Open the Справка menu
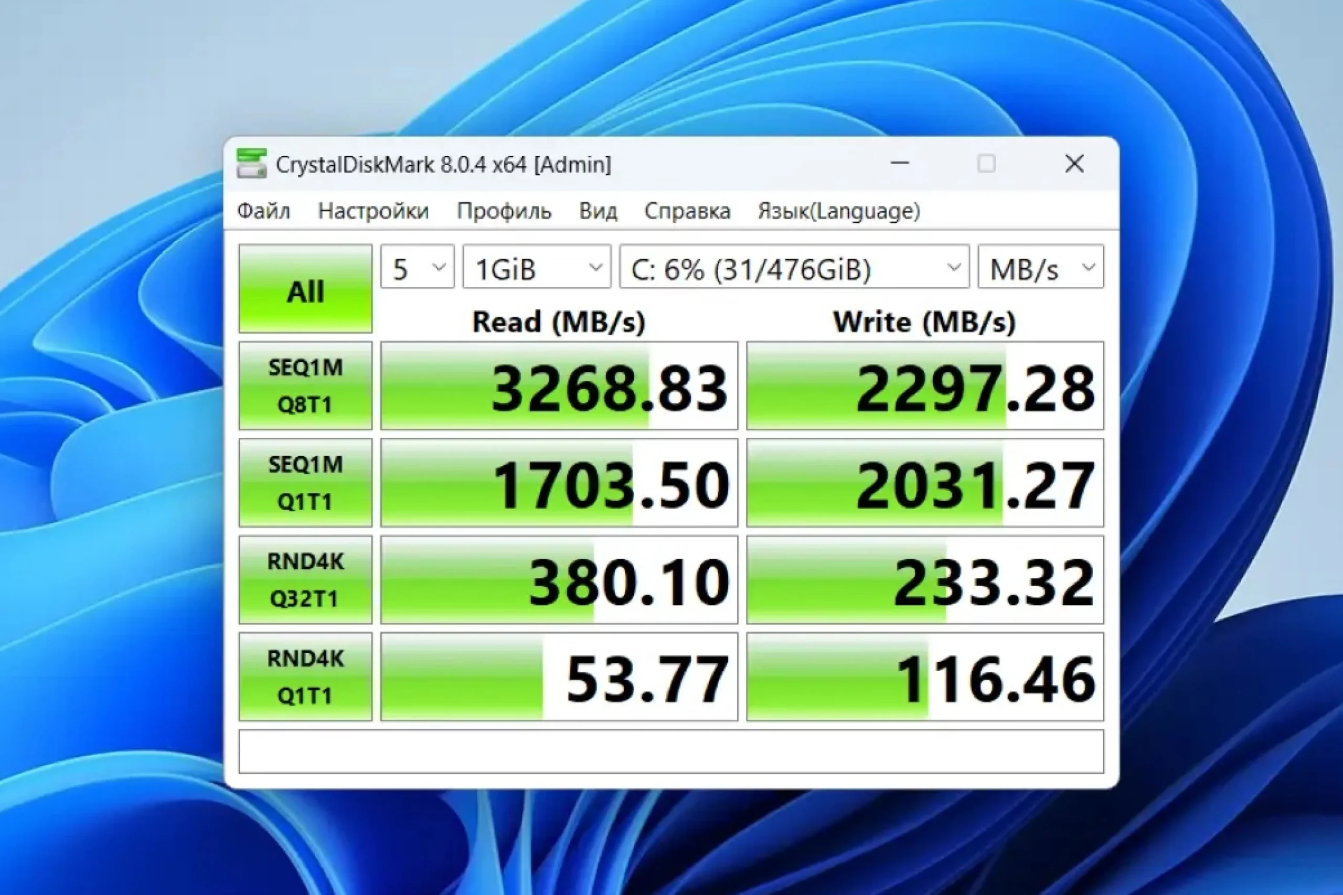The height and width of the screenshot is (895, 1343). coord(687,211)
